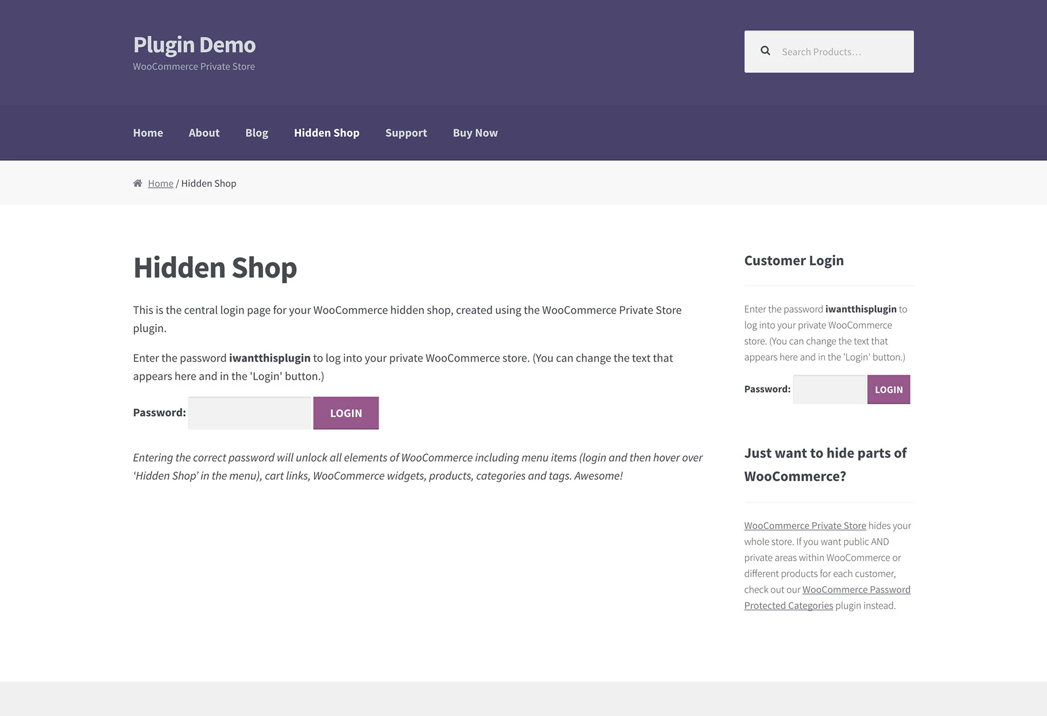Click the search magnifier icon
The width and height of the screenshot is (1047, 716).
pos(765,50)
